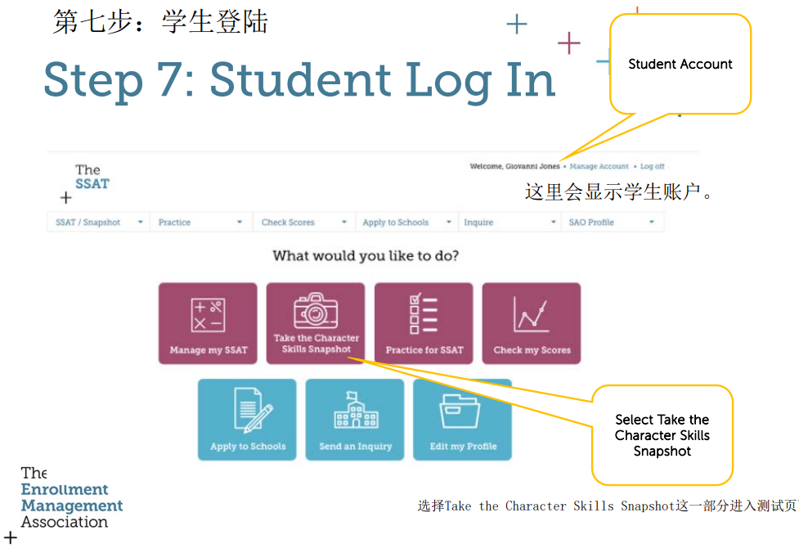Viewport: 799px width, 553px height.
Task: Expand the SAO Profile dropdown arrow
Action: 652,222
